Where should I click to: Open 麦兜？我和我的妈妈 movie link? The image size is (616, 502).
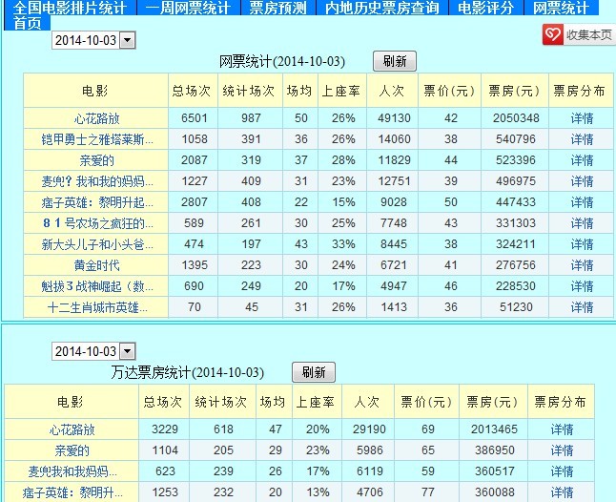(97, 181)
